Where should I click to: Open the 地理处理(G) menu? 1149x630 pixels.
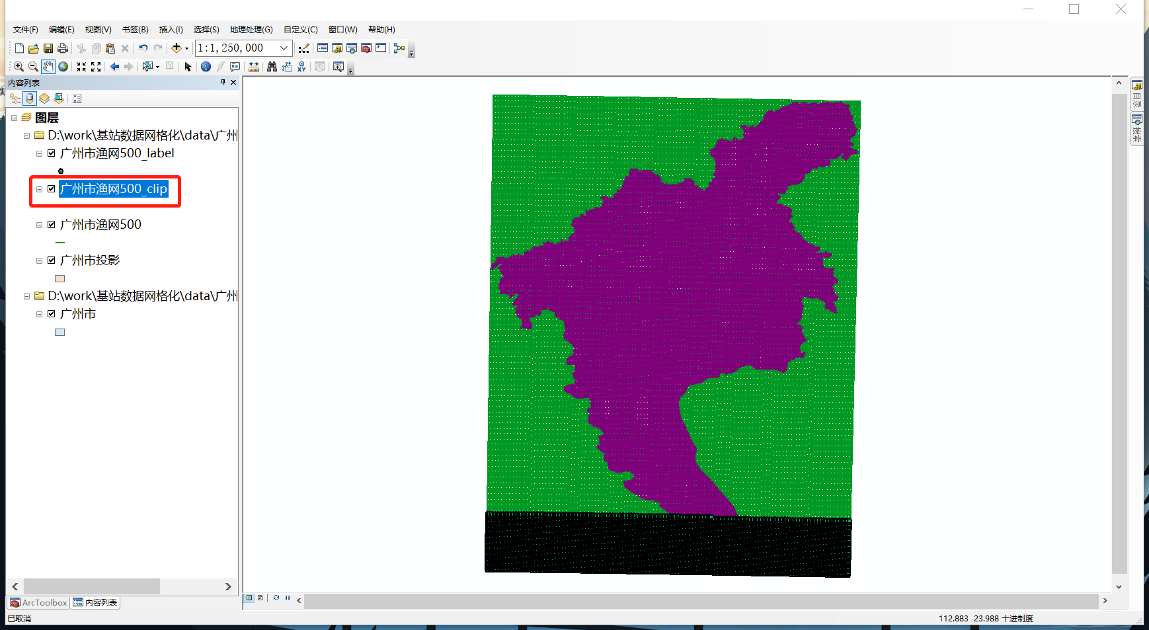(x=251, y=30)
